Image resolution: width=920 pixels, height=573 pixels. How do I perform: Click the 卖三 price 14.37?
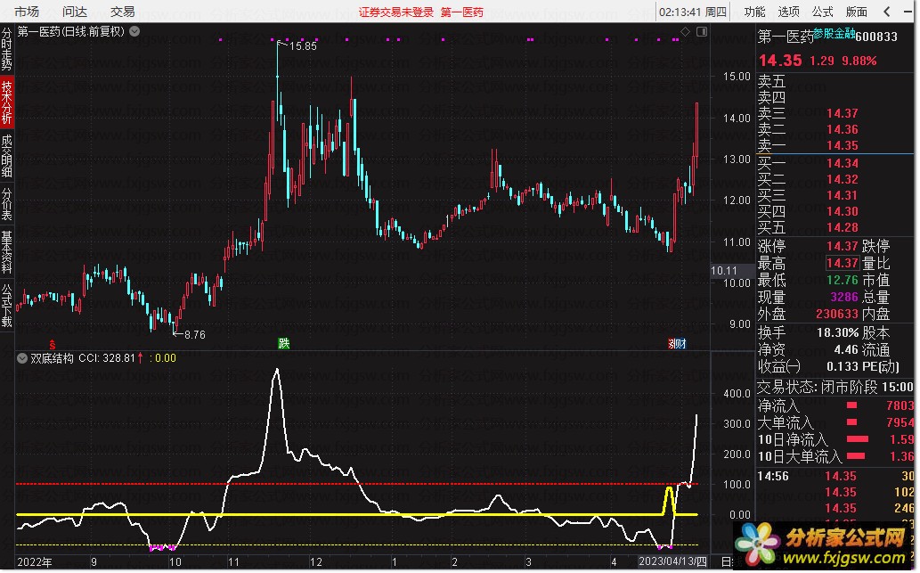click(842, 112)
